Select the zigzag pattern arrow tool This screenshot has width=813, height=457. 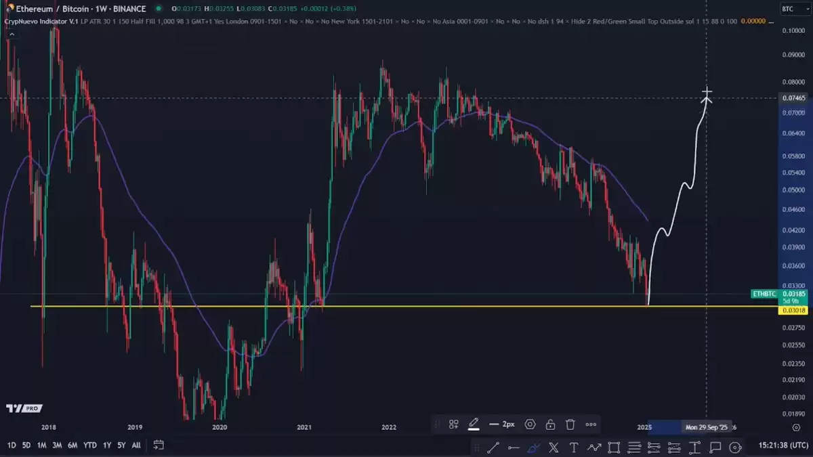pyautogui.click(x=594, y=447)
